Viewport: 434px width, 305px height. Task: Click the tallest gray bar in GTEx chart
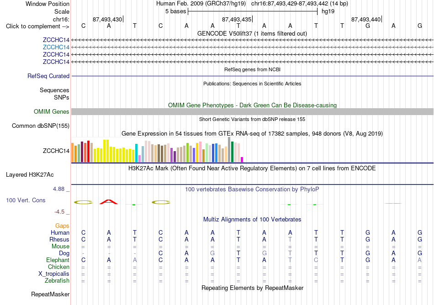point(229,150)
